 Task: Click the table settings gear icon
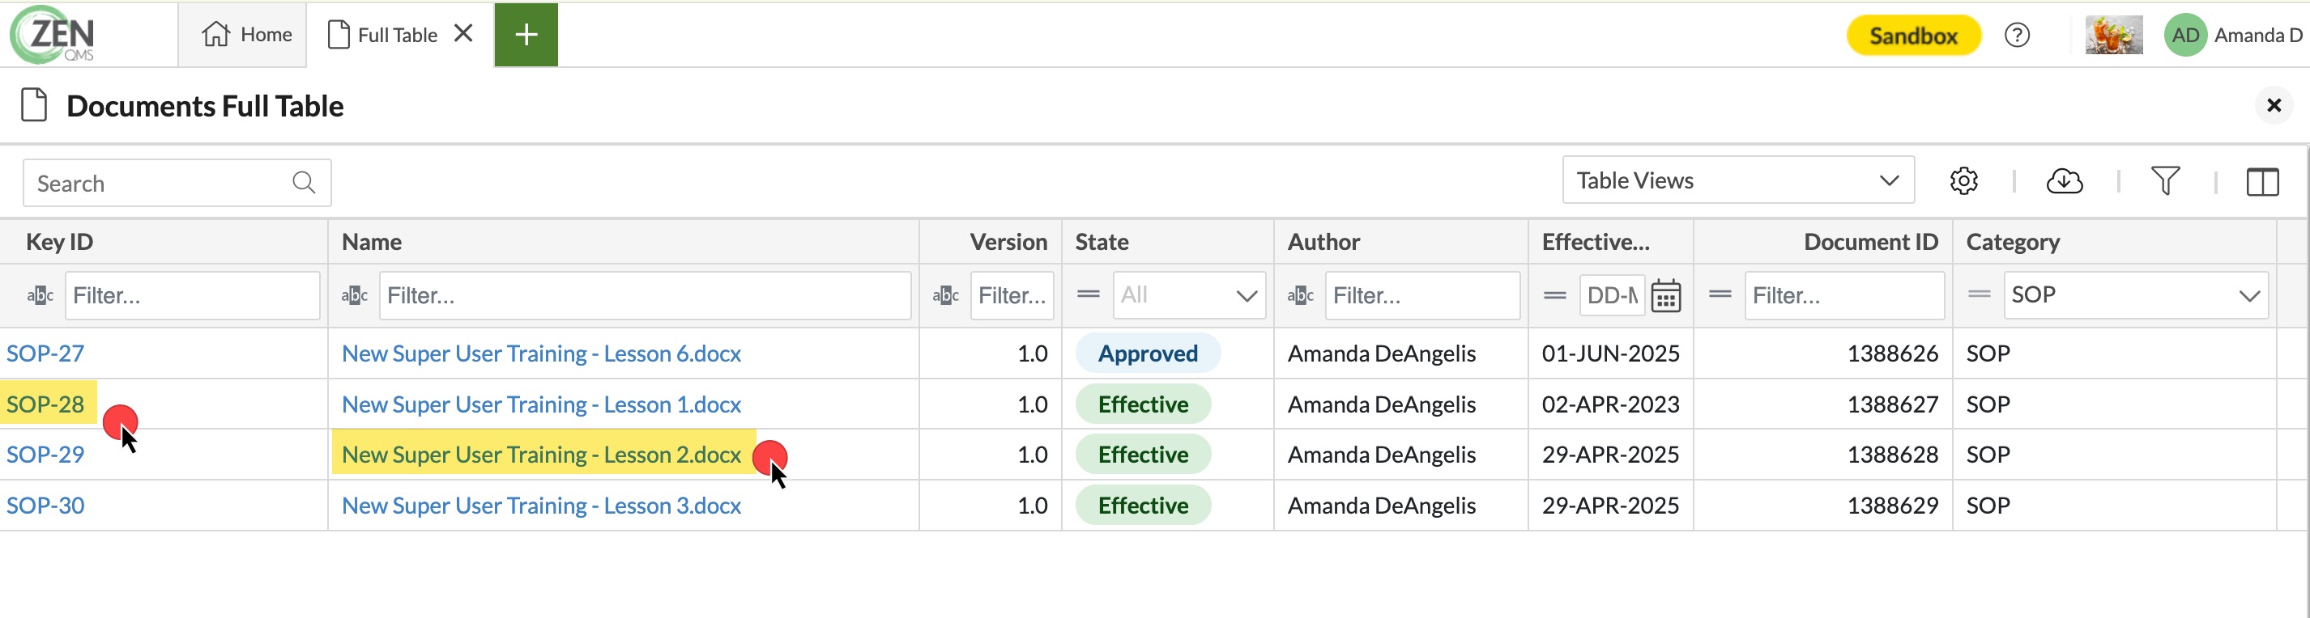point(1963,181)
